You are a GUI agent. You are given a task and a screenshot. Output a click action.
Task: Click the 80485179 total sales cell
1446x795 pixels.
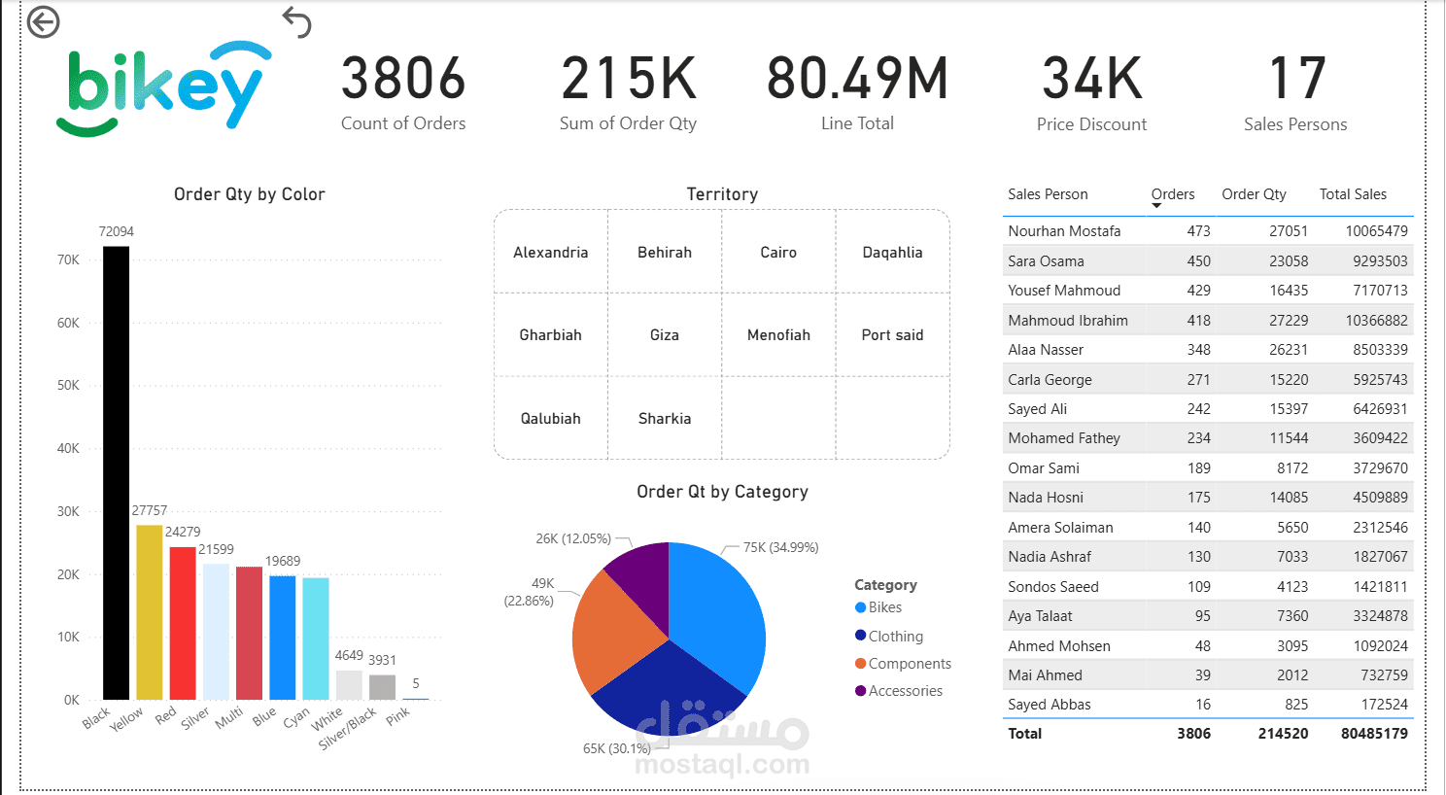[1374, 734]
